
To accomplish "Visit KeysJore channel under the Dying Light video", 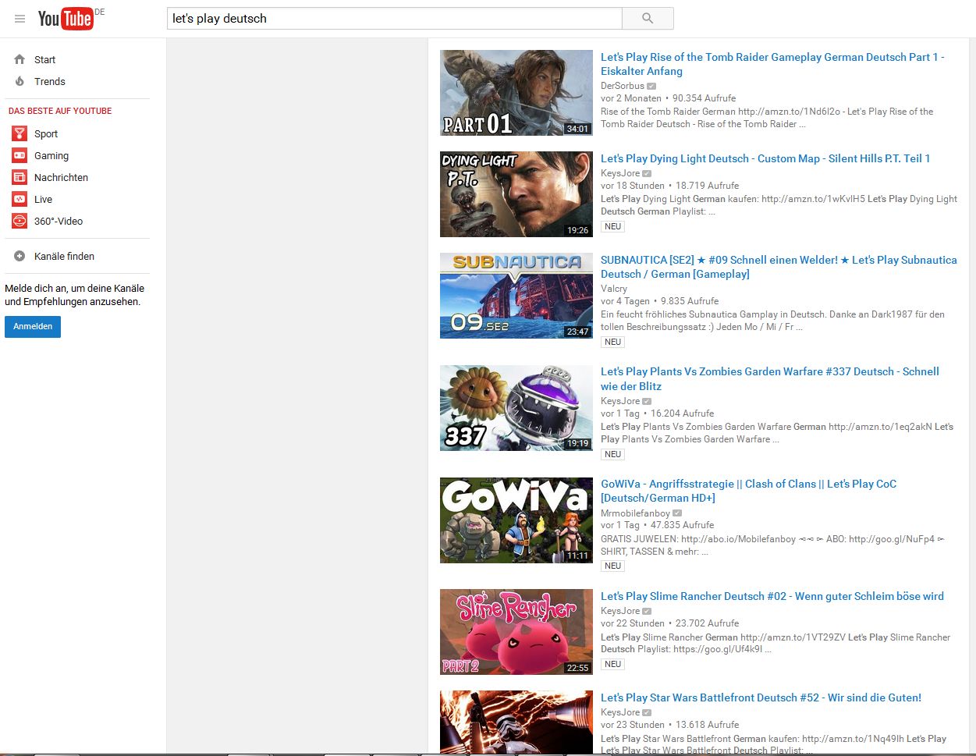I will tap(620, 173).
